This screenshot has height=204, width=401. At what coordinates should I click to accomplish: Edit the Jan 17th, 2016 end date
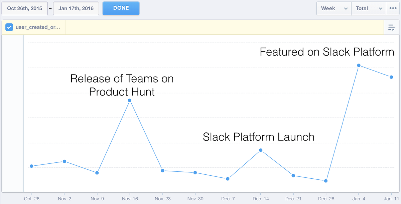click(76, 8)
